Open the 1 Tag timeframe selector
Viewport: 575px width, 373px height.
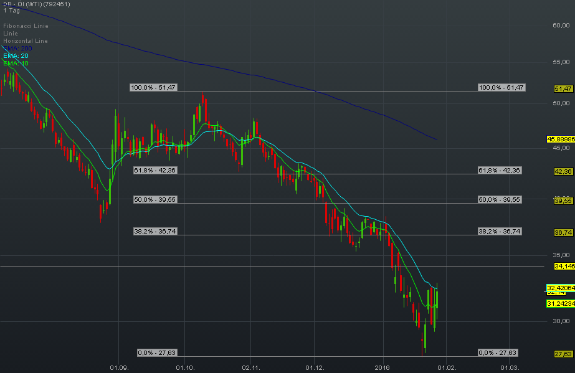coord(11,11)
